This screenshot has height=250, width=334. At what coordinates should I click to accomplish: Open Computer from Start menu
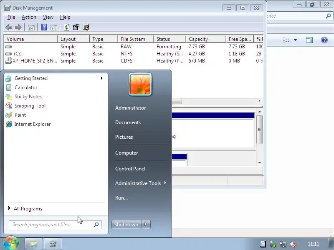click(x=127, y=153)
